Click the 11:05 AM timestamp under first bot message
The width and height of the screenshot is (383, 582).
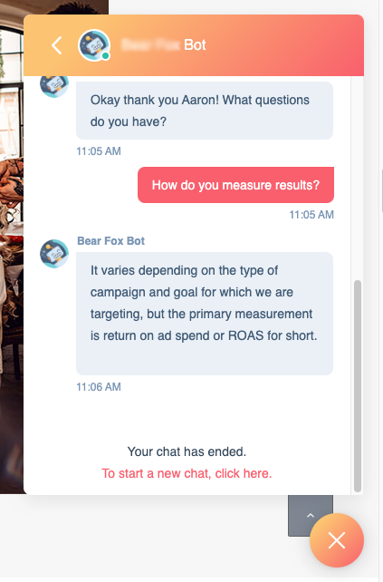click(x=99, y=151)
